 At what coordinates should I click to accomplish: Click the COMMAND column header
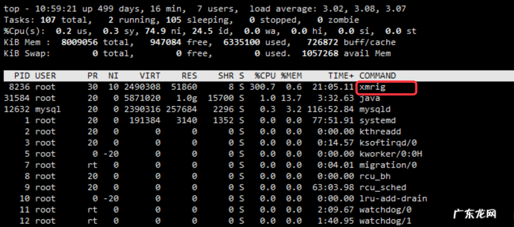coord(377,75)
